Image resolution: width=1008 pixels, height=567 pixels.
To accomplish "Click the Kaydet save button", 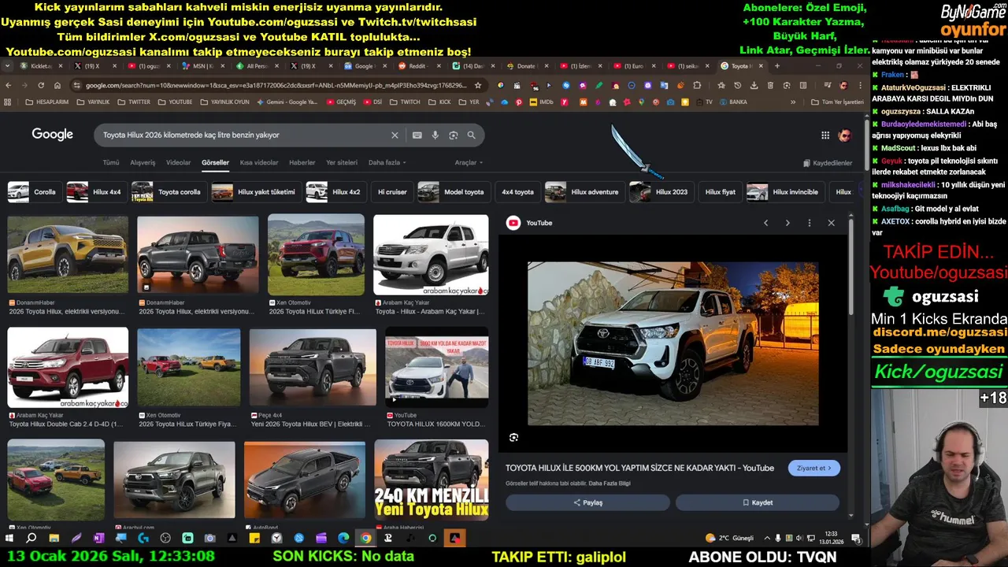I will (x=758, y=502).
